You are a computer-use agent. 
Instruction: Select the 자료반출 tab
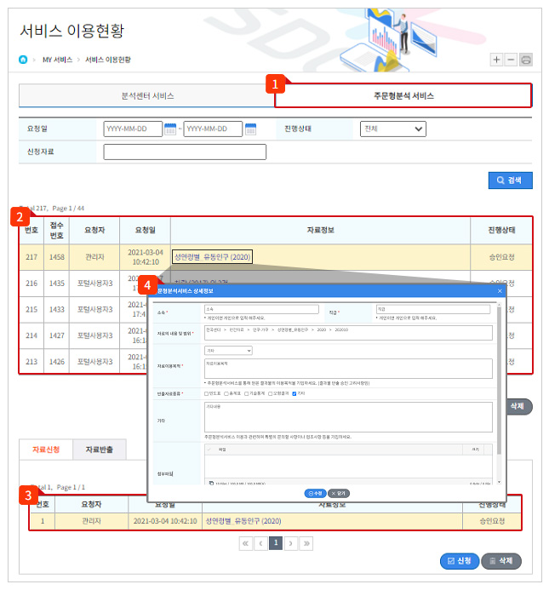100,450
